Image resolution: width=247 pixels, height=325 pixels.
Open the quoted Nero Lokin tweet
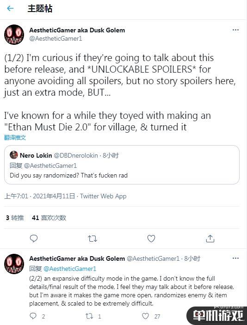coord(122,165)
